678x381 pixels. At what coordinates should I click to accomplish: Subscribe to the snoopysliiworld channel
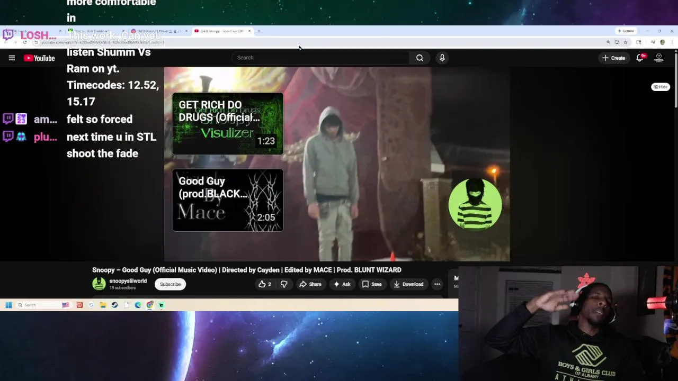click(171, 284)
